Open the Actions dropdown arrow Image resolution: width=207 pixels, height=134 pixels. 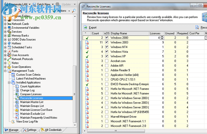69,11
